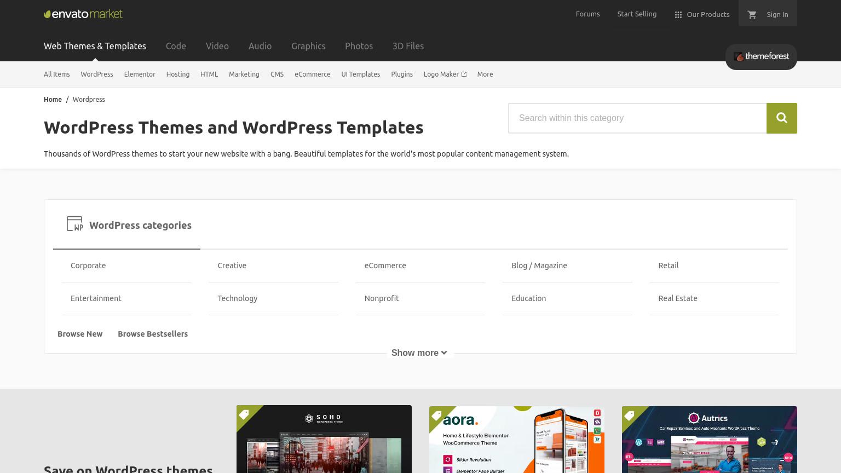Click the sale tag on SOHO theme
The height and width of the screenshot is (473, 841).
point(244,414)
